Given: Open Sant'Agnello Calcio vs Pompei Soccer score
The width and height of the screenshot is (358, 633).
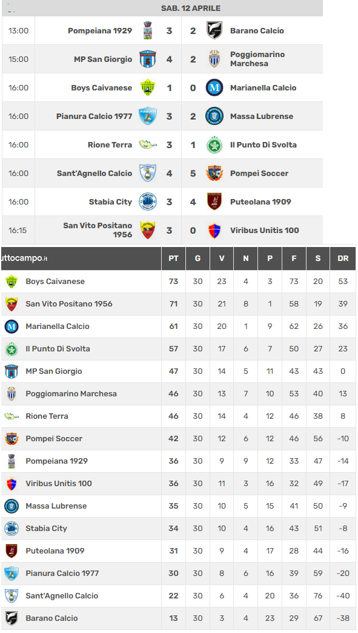Looking at the screenshot, I should pos(181,173).
